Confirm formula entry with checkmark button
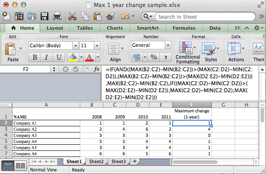The height and width of the screenshot is (174, 266). pyautogui.click(x=75, y=70)
